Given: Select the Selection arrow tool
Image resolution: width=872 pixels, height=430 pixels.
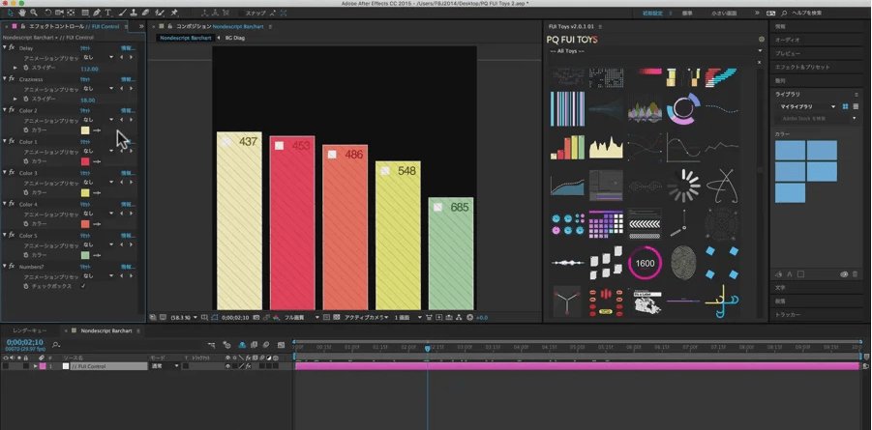Looking at the screenshot, I should click(x=10, y=13).
